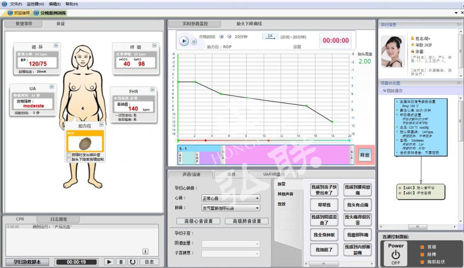Play the fetal descent curve simulation
This screenshot has width=464, height=268.
tap(184, 41)
